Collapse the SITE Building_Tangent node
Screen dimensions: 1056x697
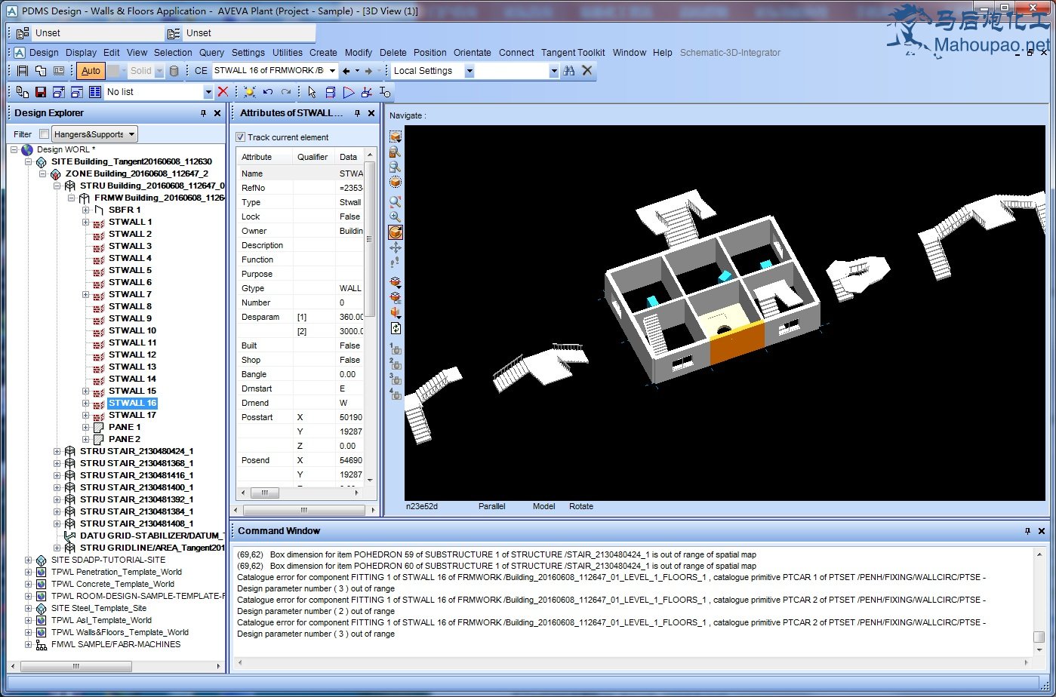click(x=29, y=161)
